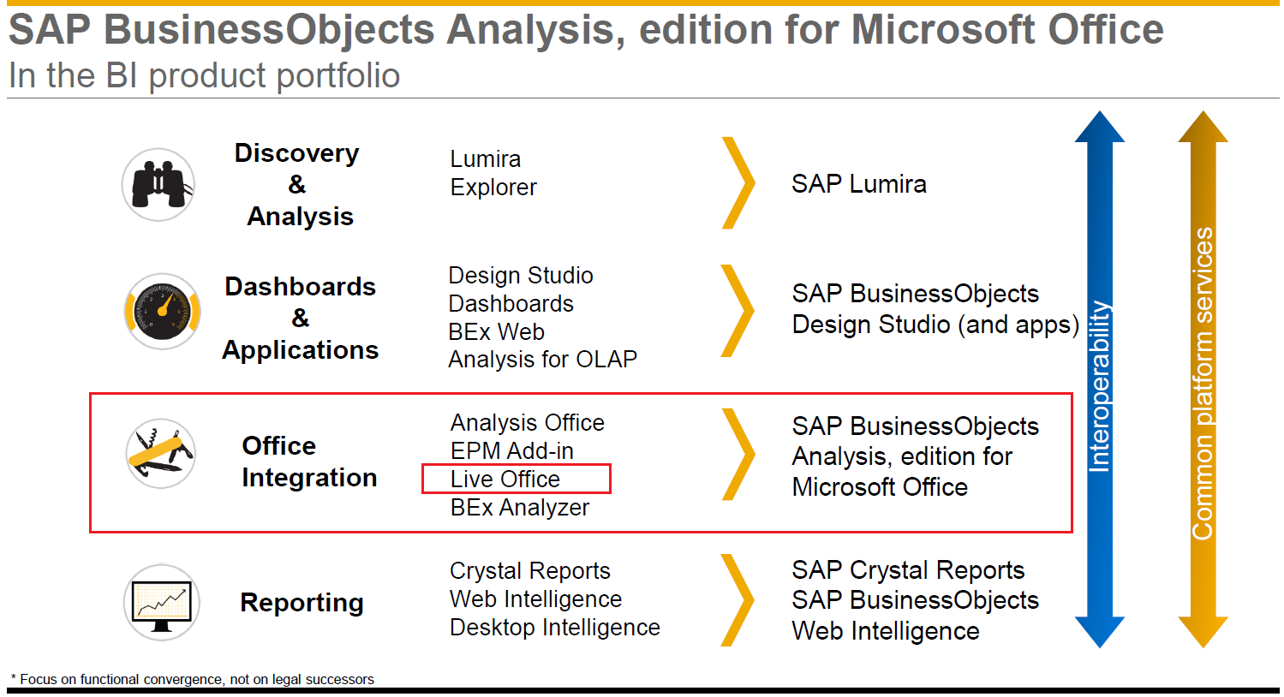The width and height of the screenshot is (1284, 697).
Task: Click the Office Integration heading
Action: coord(308,462)
